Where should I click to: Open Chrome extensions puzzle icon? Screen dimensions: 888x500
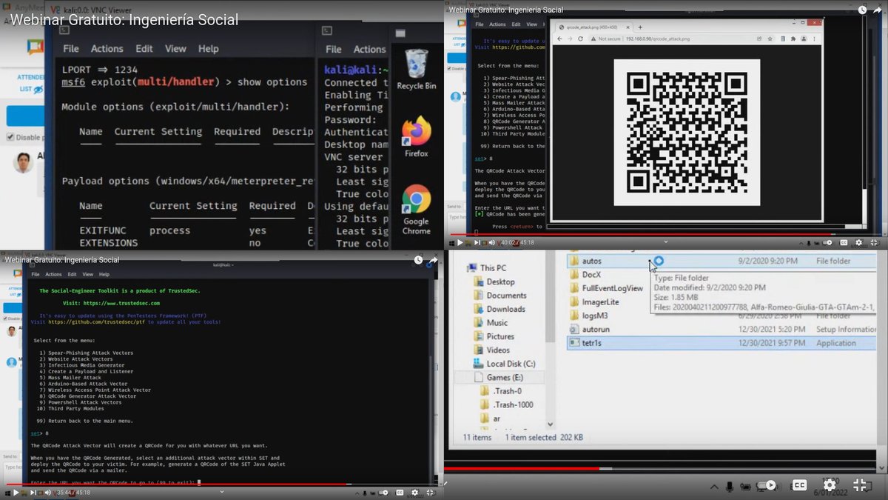[793, 39]
